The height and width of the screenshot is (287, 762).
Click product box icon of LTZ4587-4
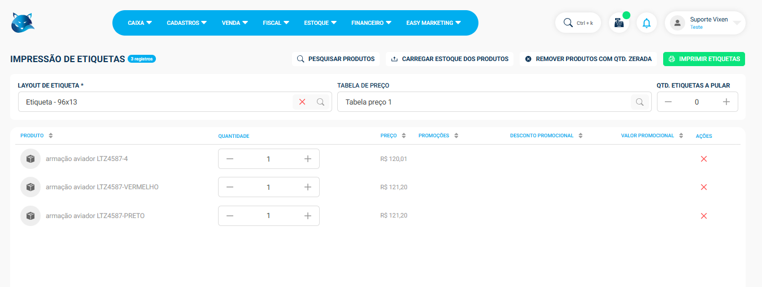31,159
